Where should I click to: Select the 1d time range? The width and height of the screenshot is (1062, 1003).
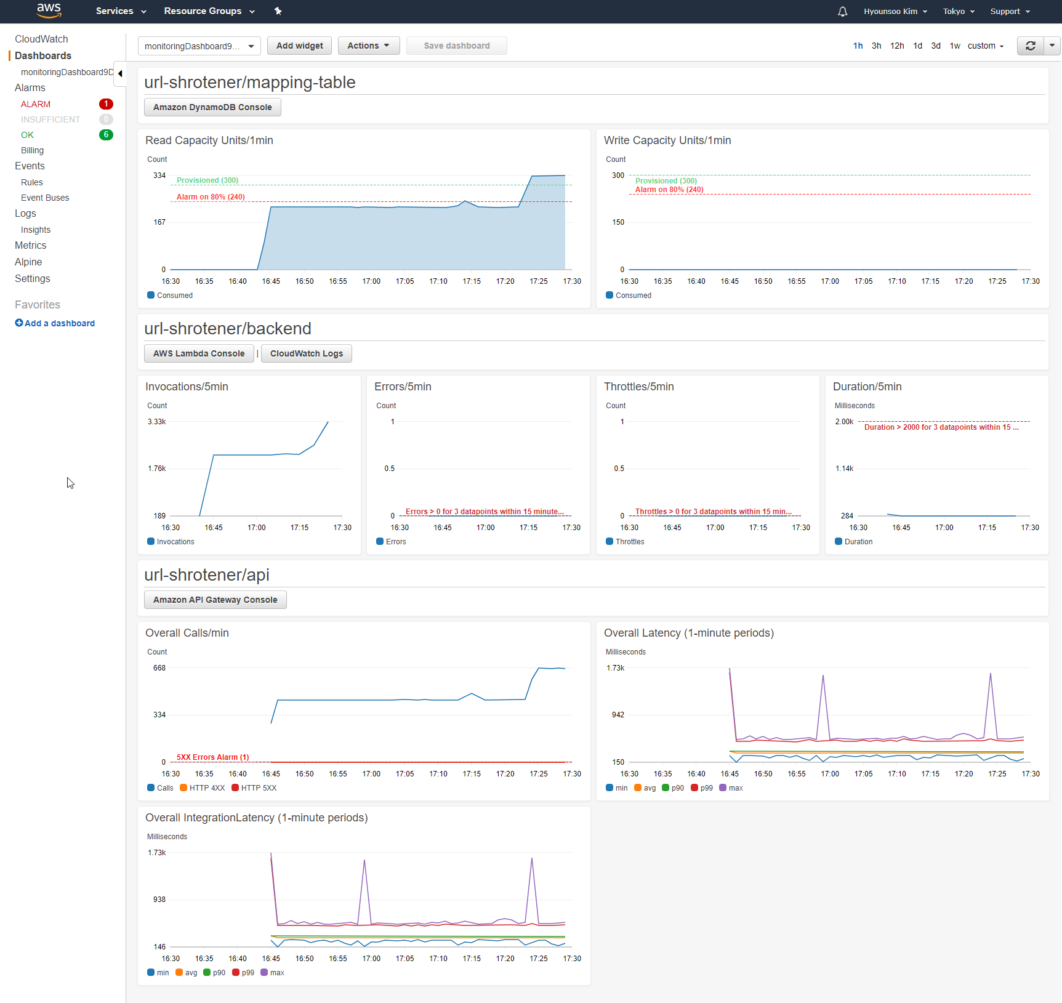point(917,46)
